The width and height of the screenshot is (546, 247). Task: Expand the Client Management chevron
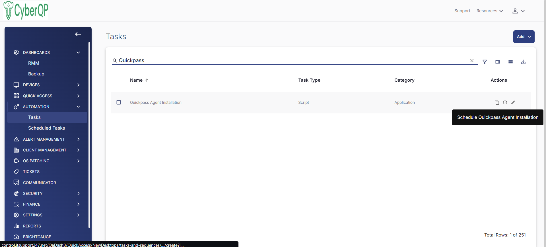[x=78, y=150]
